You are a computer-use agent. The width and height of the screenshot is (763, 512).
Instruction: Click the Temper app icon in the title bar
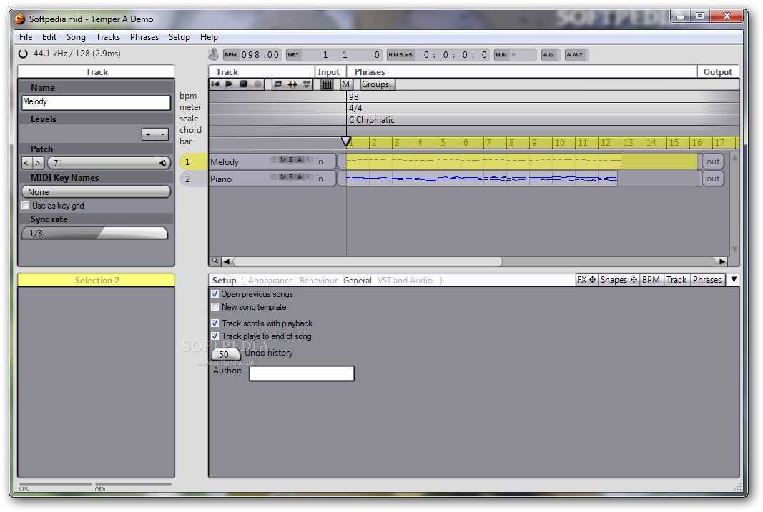[x=20, y=19]
